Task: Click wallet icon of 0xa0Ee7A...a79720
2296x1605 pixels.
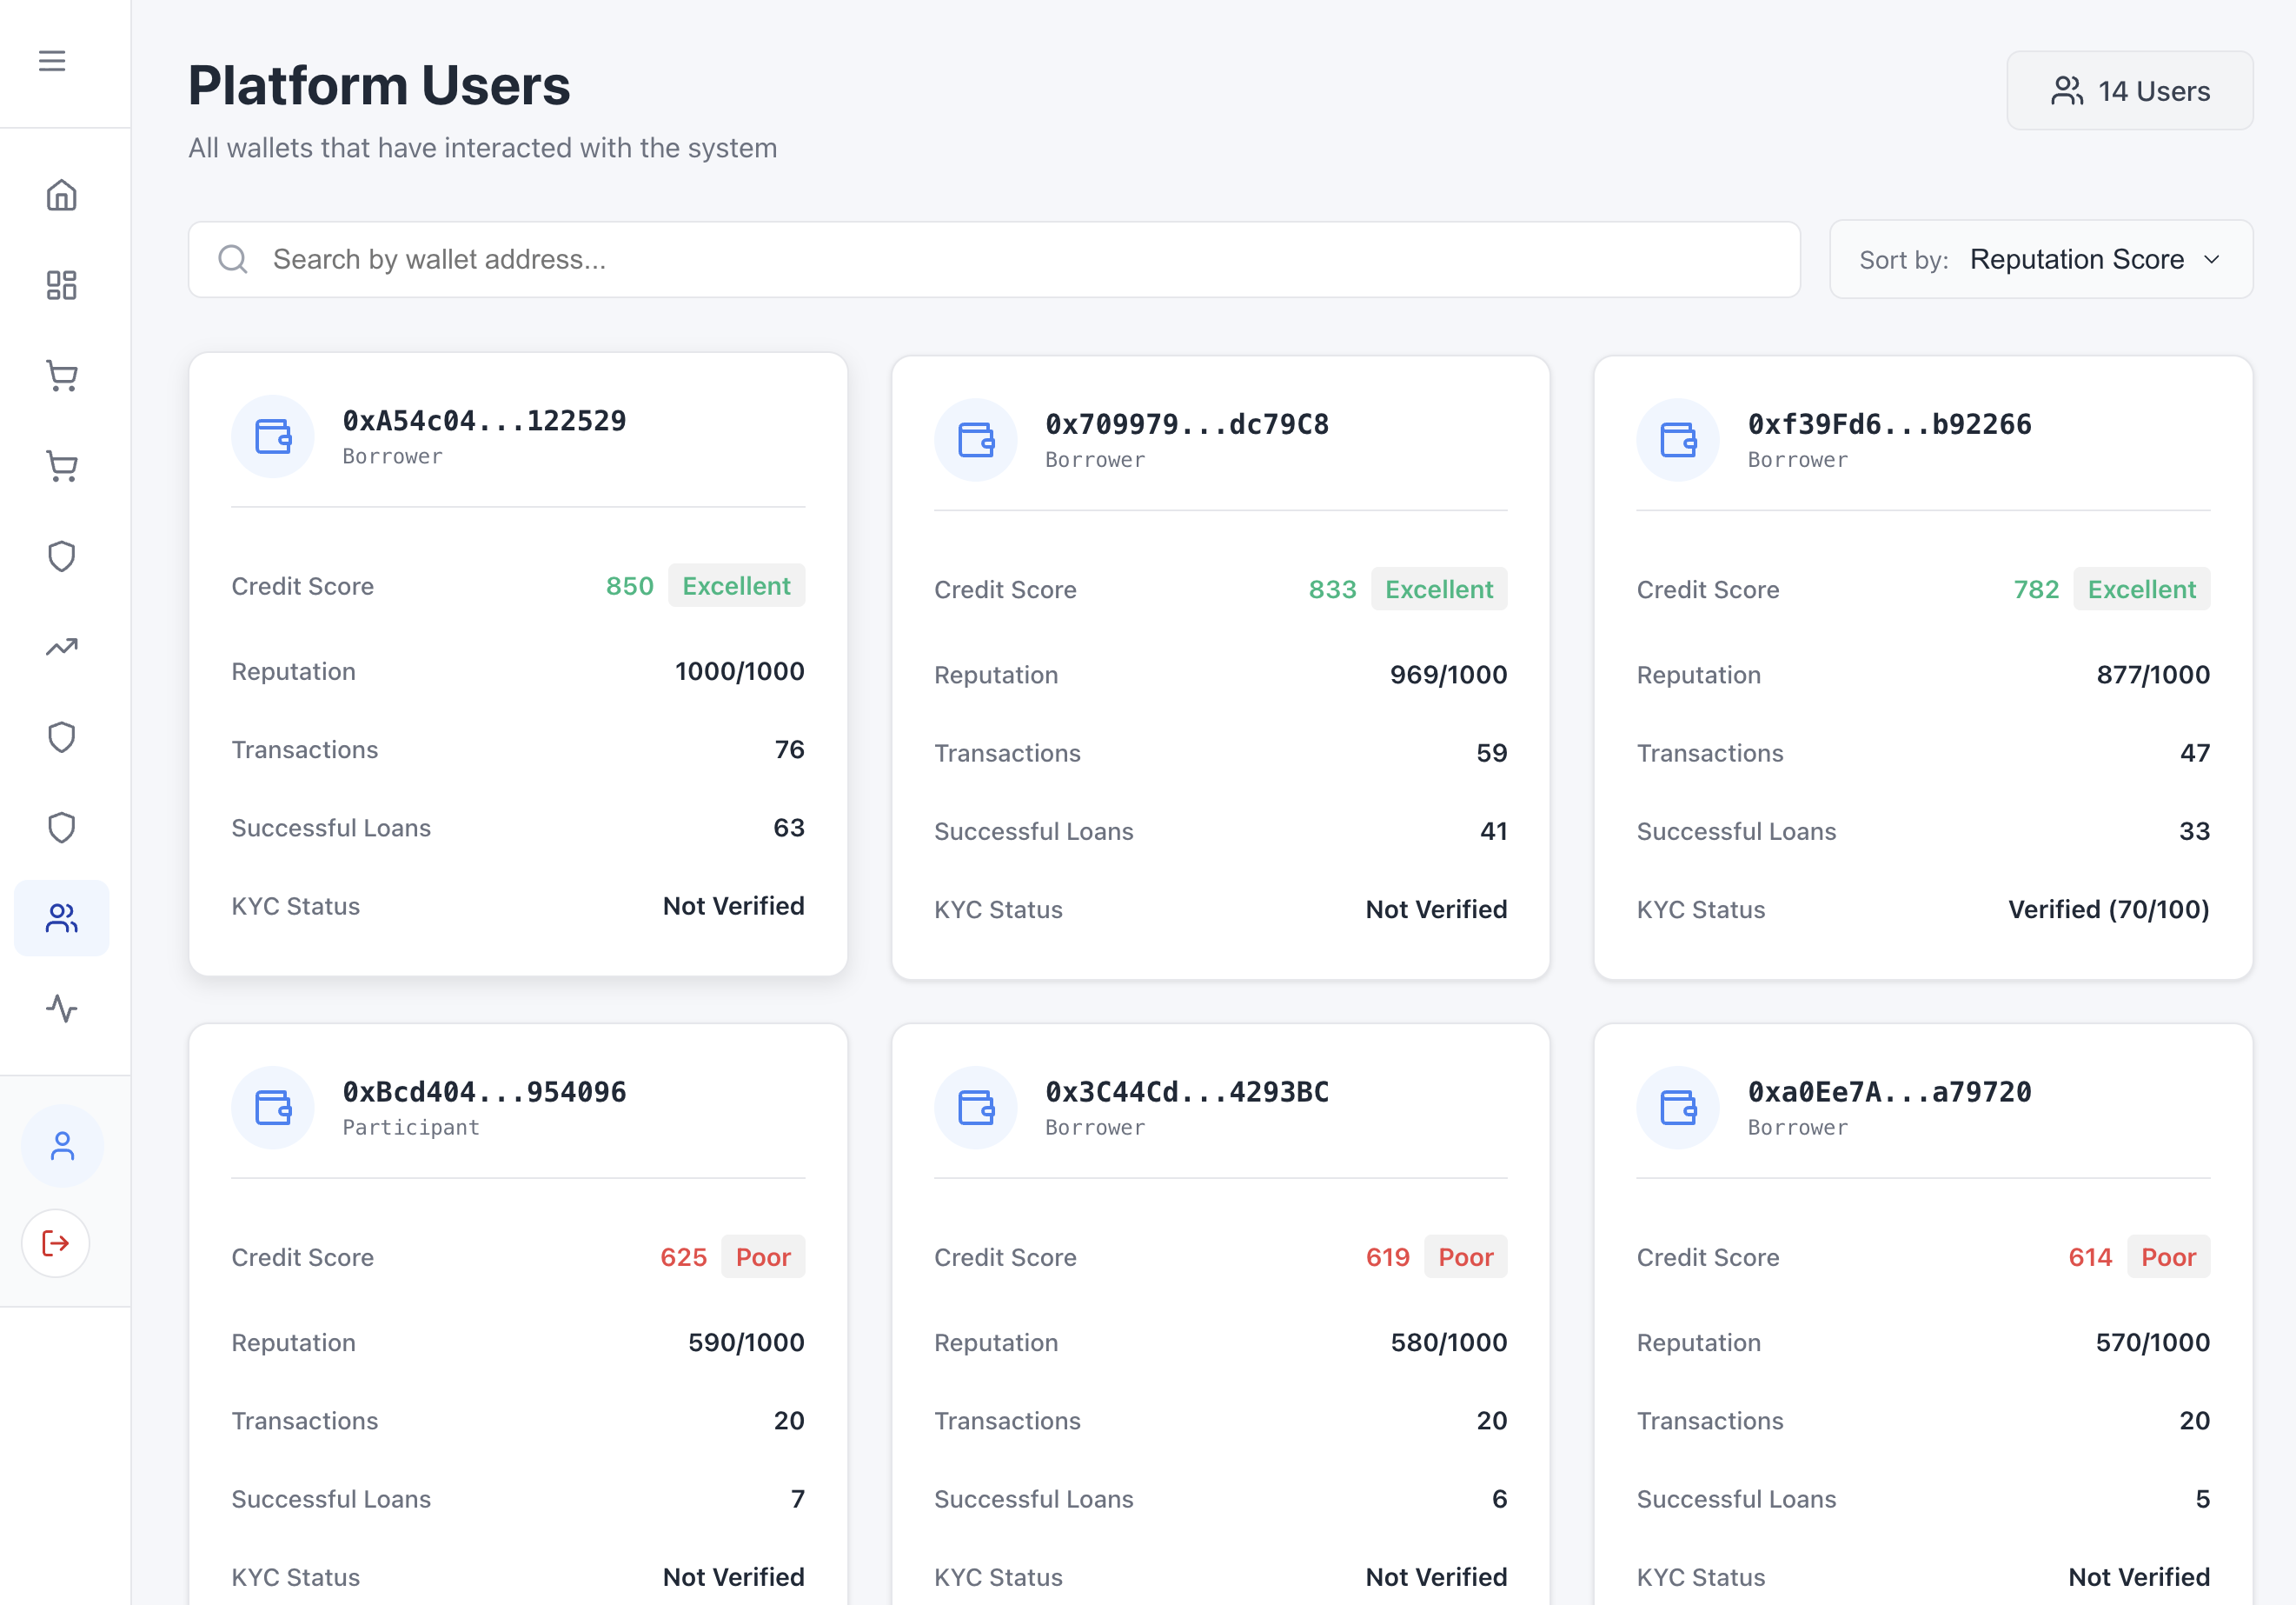Action: click(x=1677, y=1108)
